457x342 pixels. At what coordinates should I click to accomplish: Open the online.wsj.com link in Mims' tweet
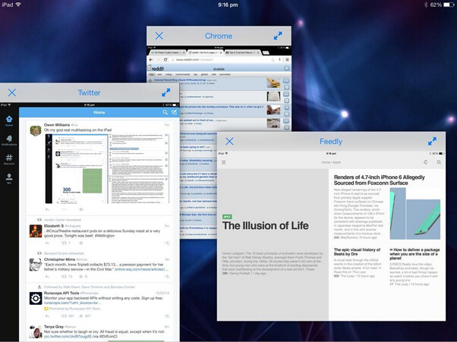coord(141,269)
